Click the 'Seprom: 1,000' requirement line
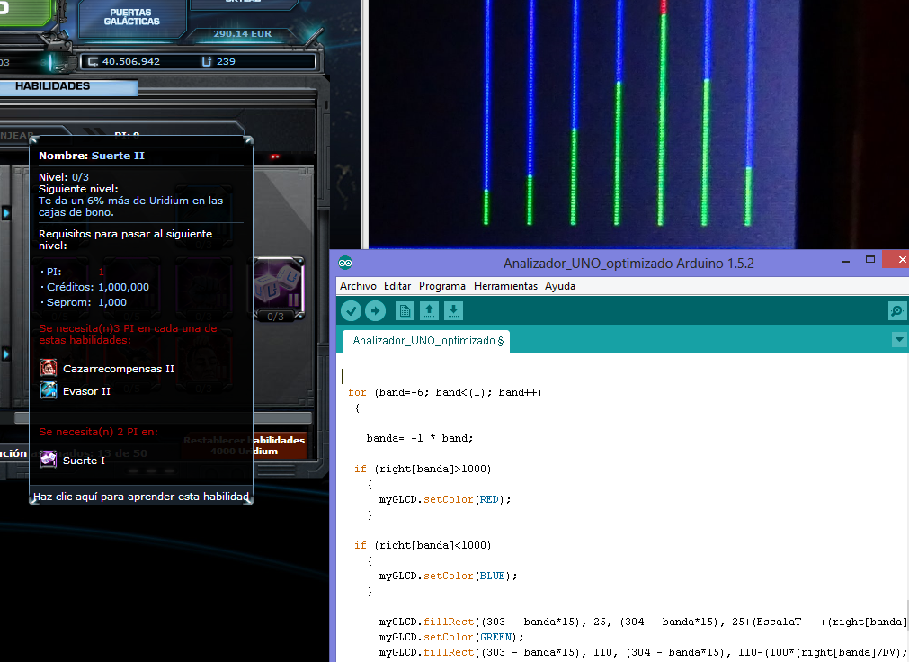 tap(84, 302)
